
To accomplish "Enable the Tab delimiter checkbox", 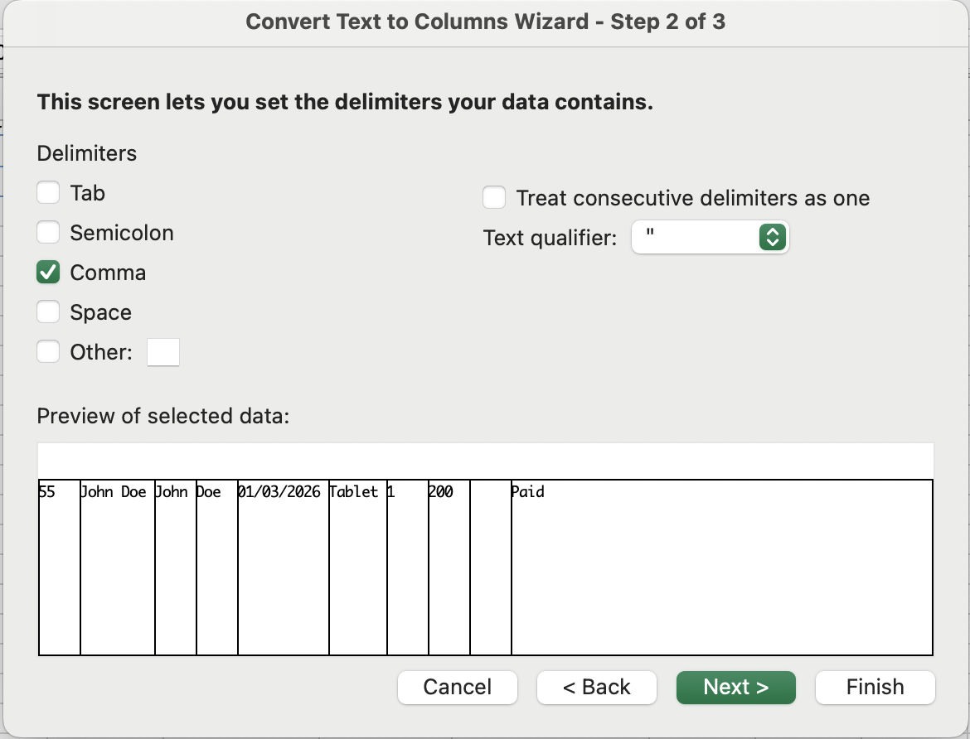I will pos(48,193).
